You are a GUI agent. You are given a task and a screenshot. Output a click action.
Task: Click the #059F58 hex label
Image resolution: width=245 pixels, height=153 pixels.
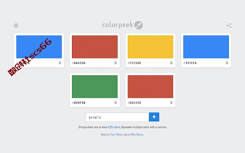(78, 103)
